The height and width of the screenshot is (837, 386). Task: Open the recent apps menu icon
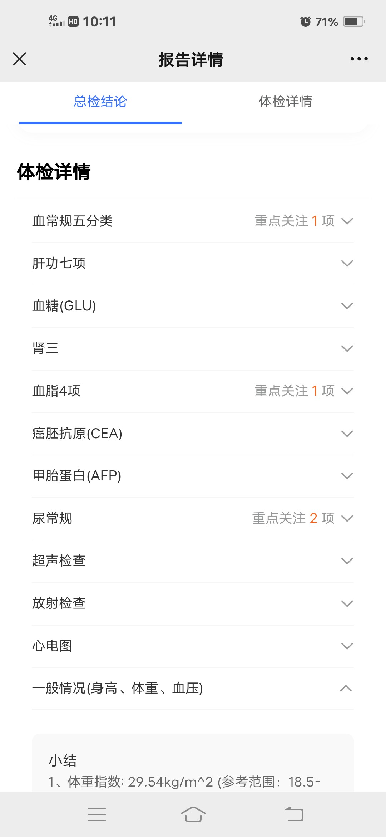[x=96, y=814]
